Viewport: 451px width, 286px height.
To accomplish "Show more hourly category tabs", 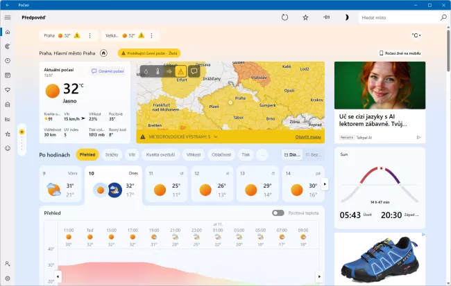I will [262, 154].
